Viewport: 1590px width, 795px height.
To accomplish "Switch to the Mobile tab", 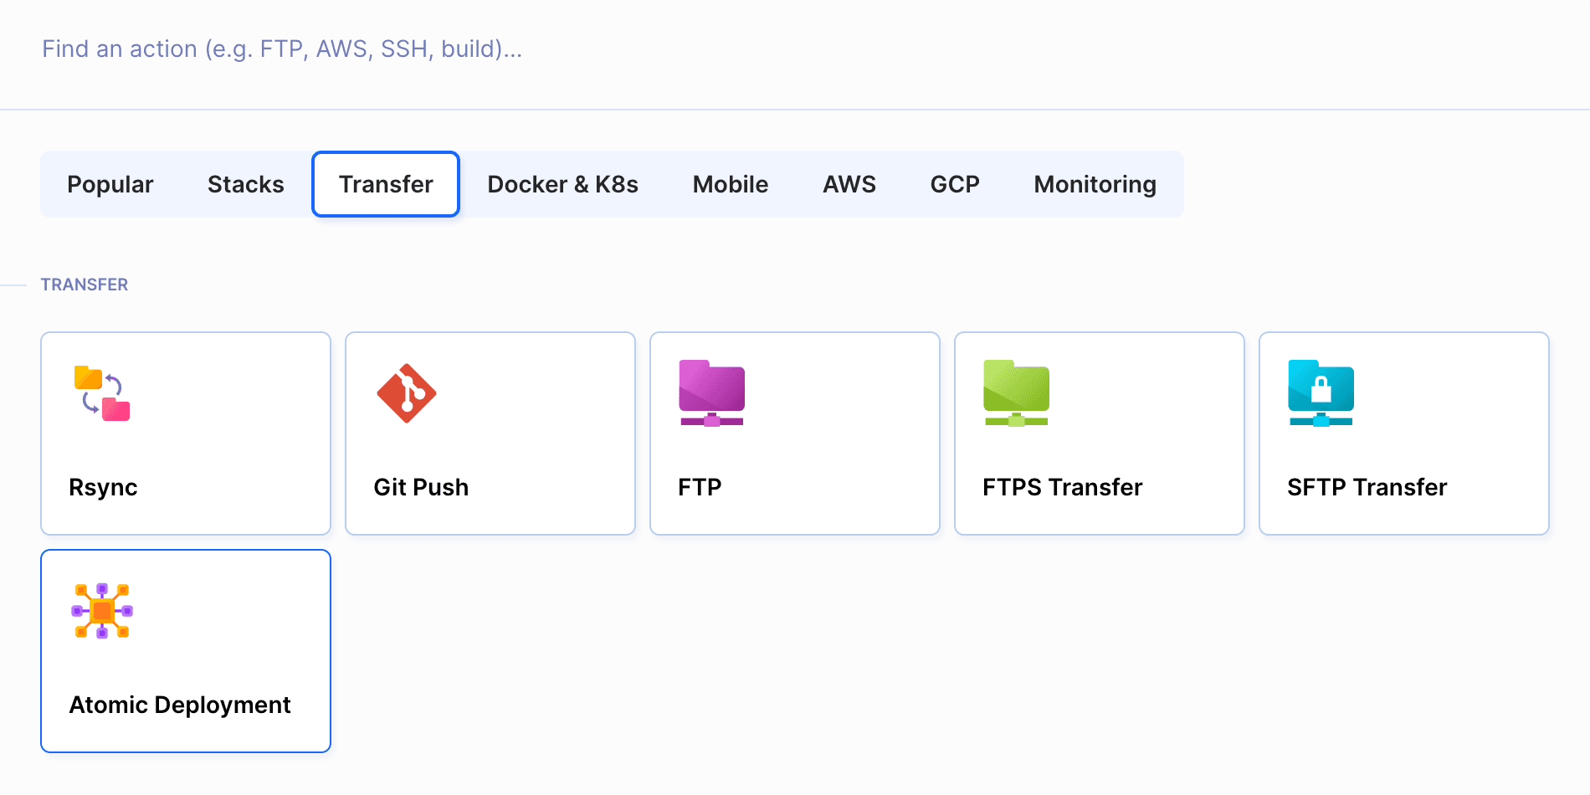I will pyautogui.click(x=731, y=184).
